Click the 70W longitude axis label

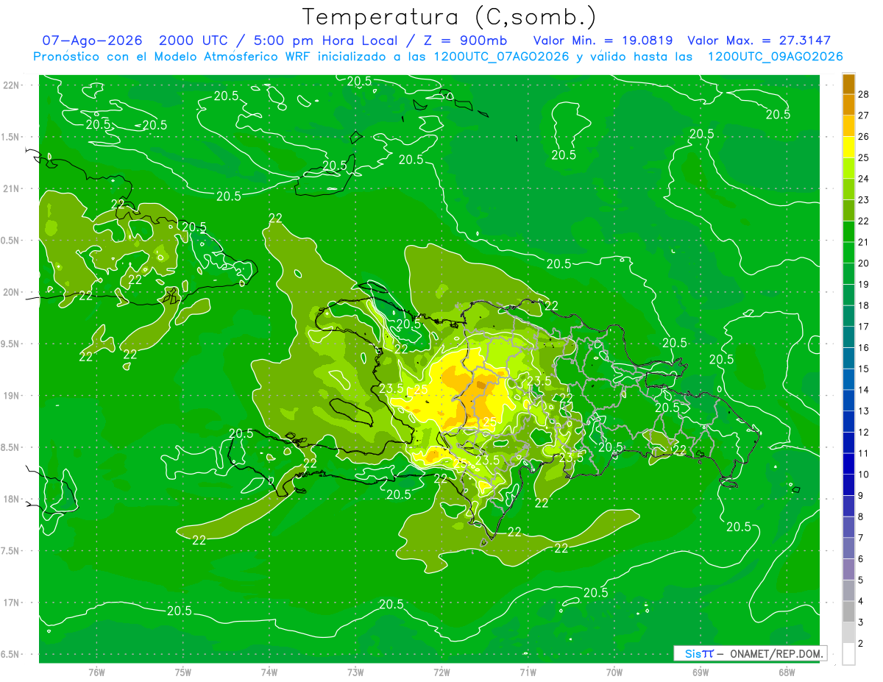pos(614,672)
